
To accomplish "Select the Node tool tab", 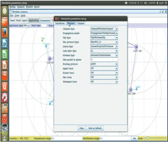I will [18, 20].
